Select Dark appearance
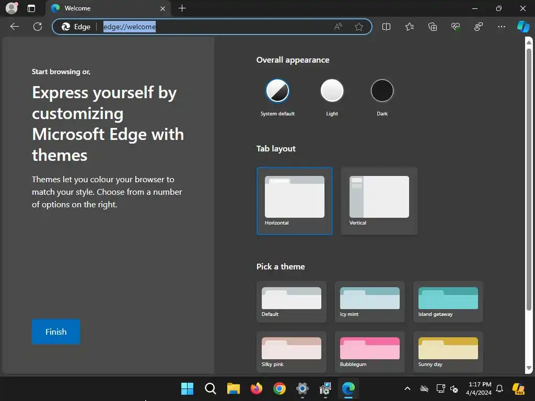Image resolution: width=535 pixels, height=401 pixels. coord(382,91)
